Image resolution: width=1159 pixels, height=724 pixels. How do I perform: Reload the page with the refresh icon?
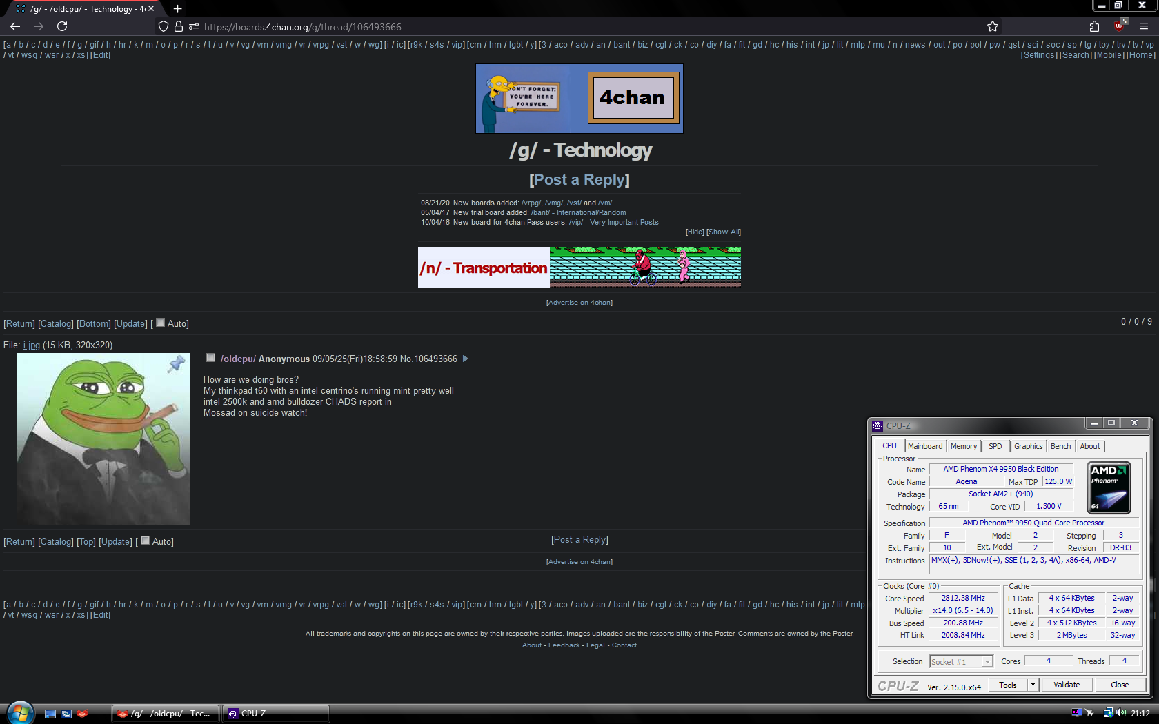tap(62, 26)
